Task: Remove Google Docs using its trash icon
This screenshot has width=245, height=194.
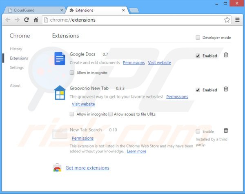Action: click(226, 55)
